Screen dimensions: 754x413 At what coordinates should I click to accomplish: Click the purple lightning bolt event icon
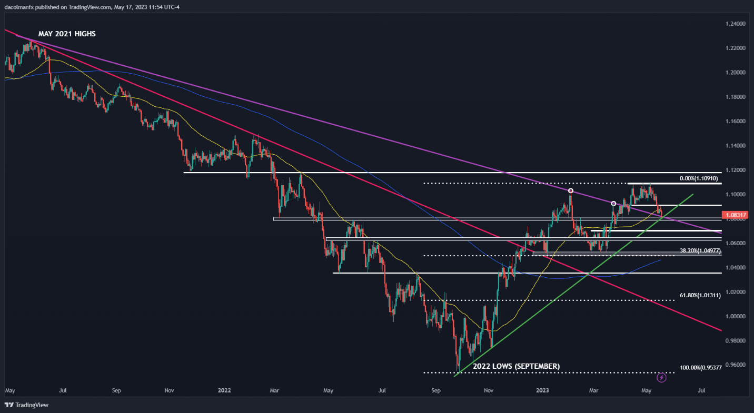[662, 377]
